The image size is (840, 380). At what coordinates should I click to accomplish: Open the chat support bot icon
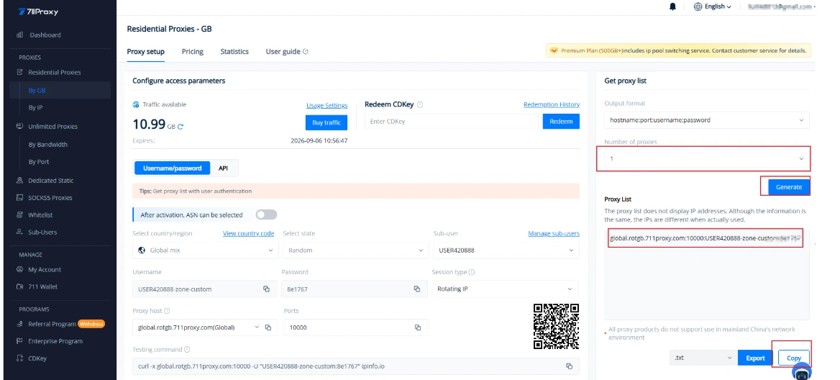[802, 371]
